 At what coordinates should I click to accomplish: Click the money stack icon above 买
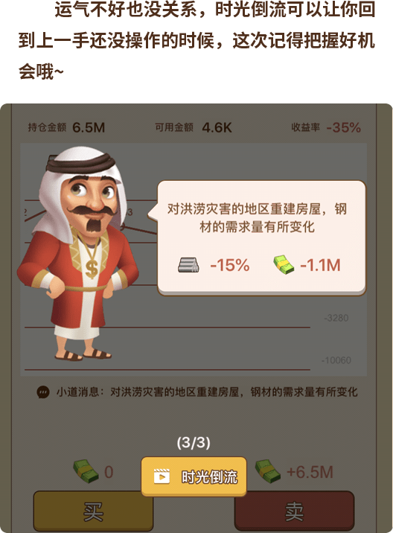pos(86,471)
